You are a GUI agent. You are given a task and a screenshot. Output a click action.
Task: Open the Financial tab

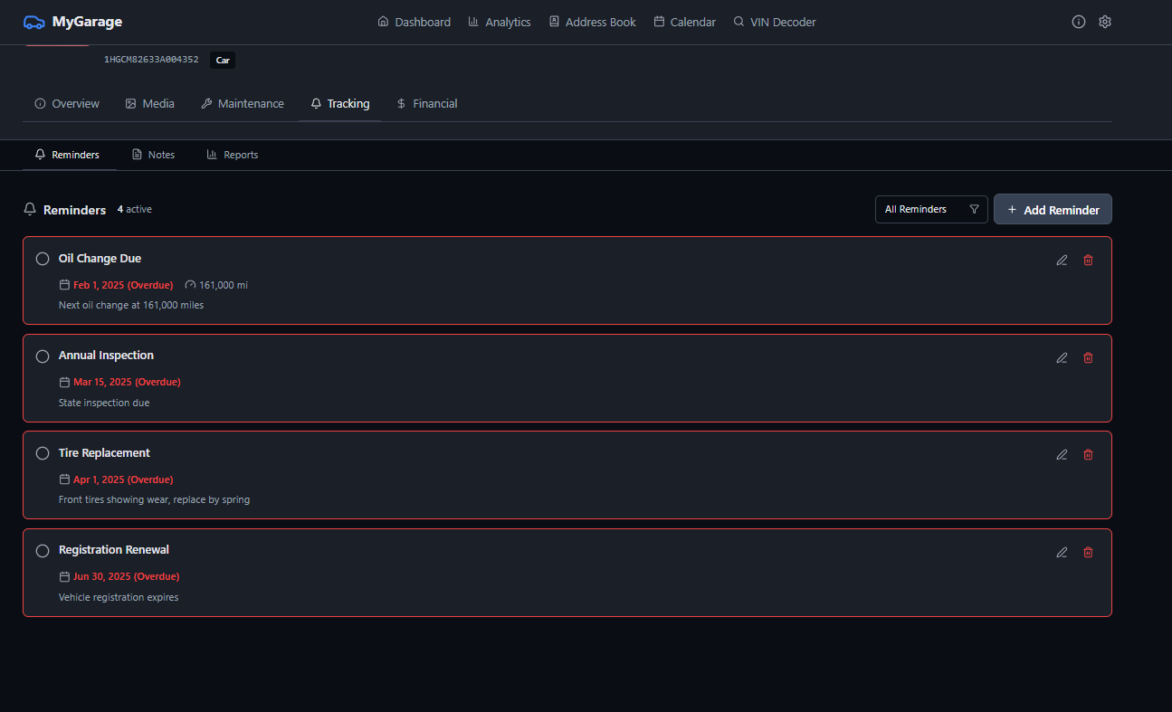[x=426, y=104]
